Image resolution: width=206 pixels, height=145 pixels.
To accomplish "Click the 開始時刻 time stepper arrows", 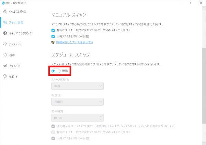I will coord(100,117).
